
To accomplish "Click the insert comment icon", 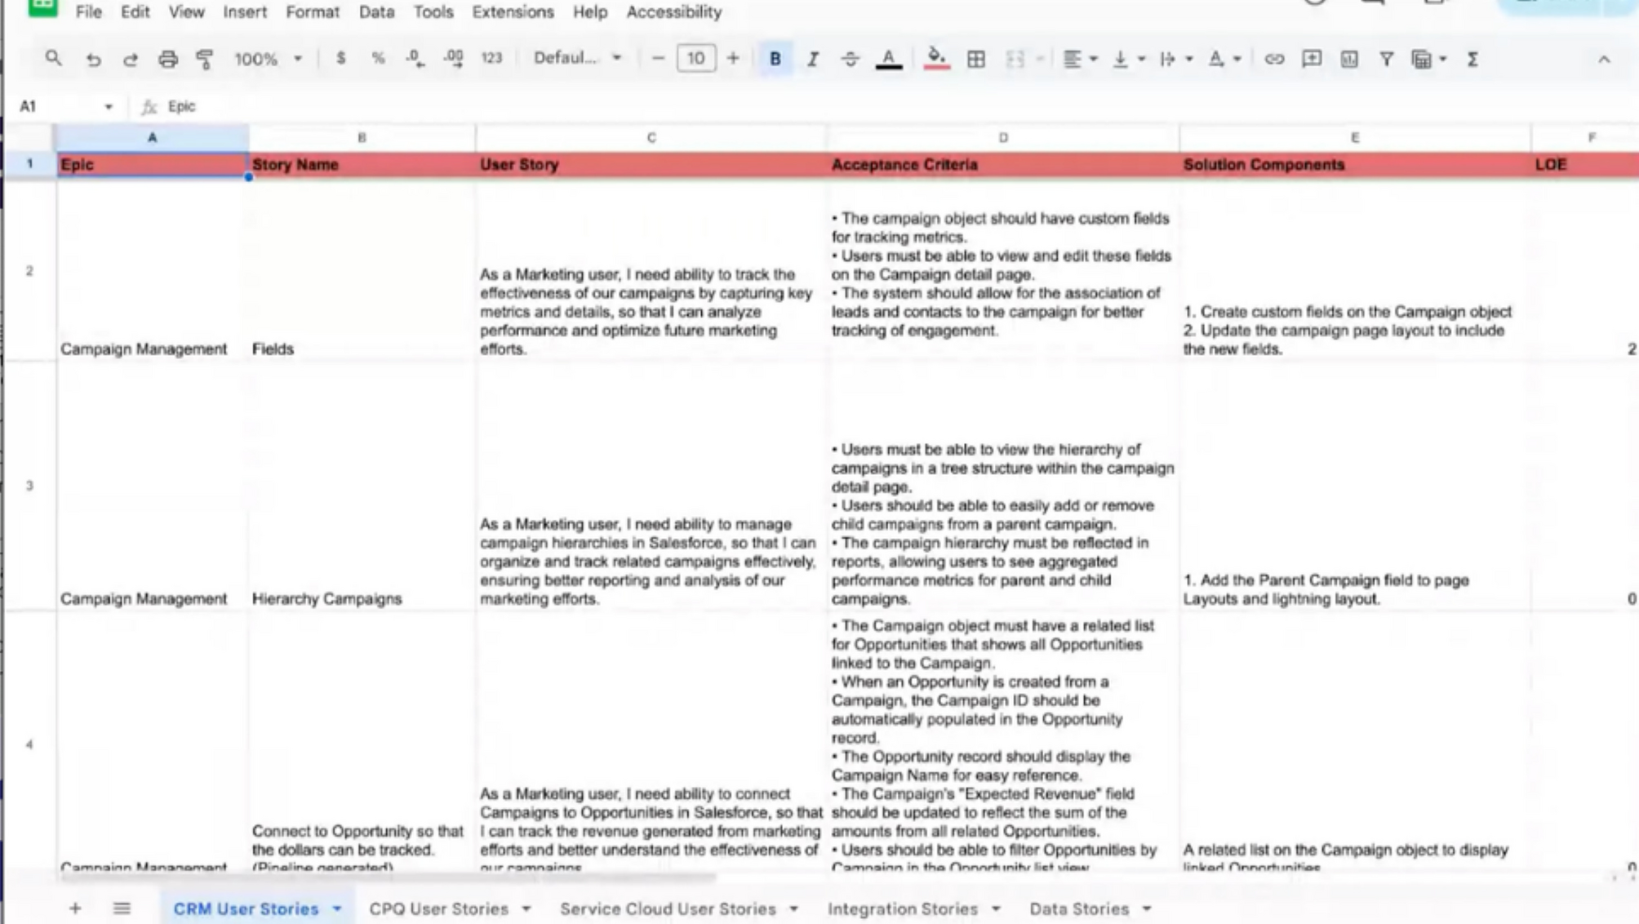I will click(1311, 59).
